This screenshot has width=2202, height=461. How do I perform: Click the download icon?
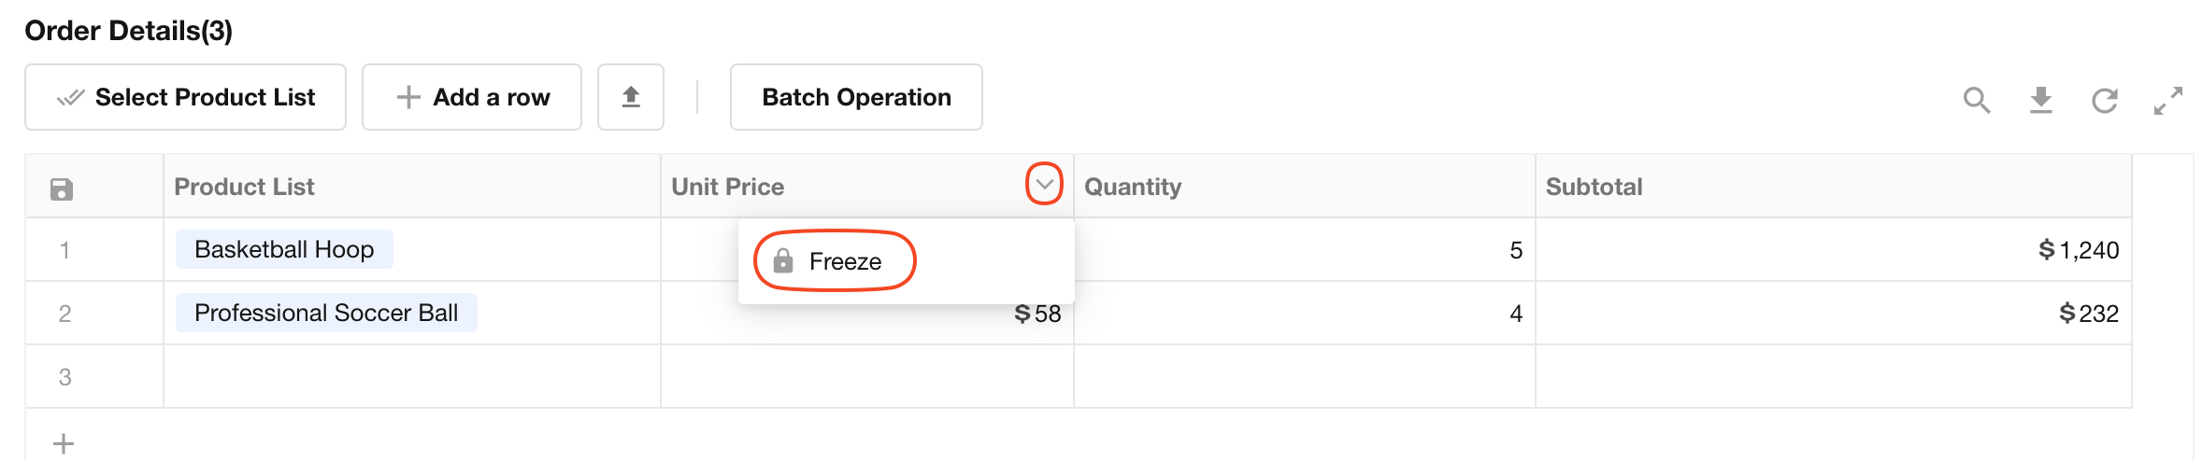pos(2041,100)
